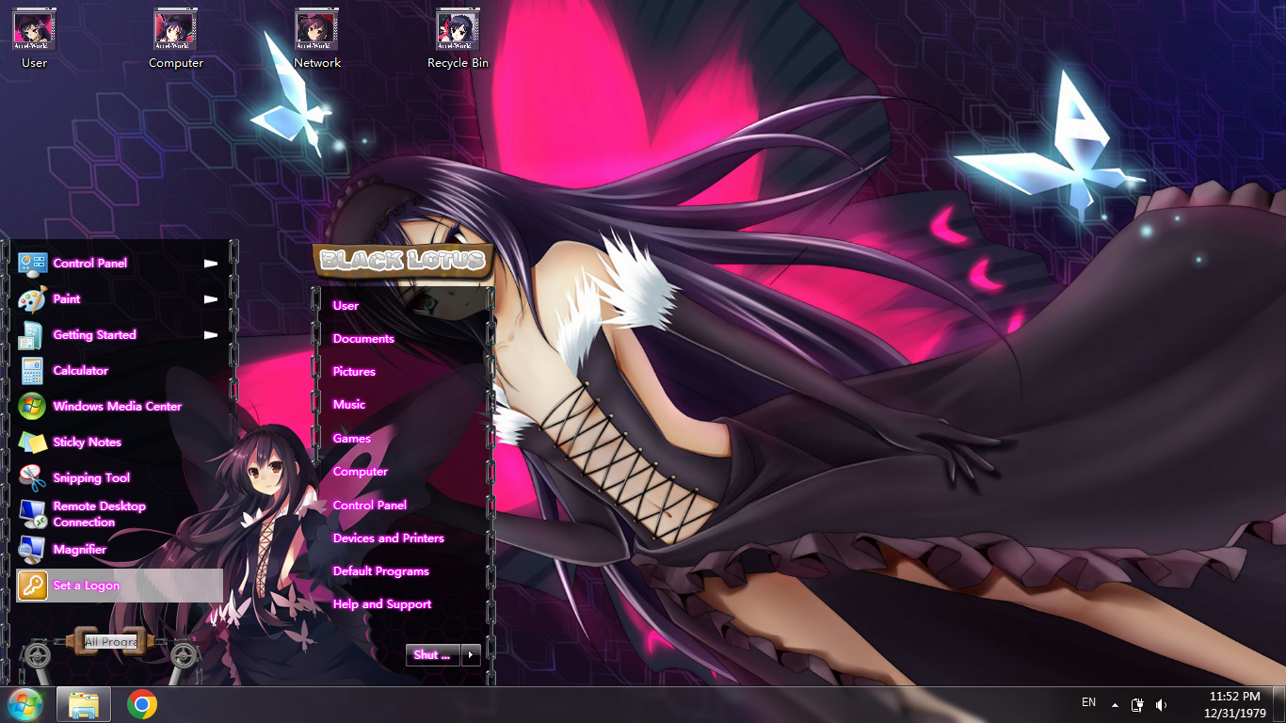Select the Calculator label text
The image size is (1286, 723).
81,371
